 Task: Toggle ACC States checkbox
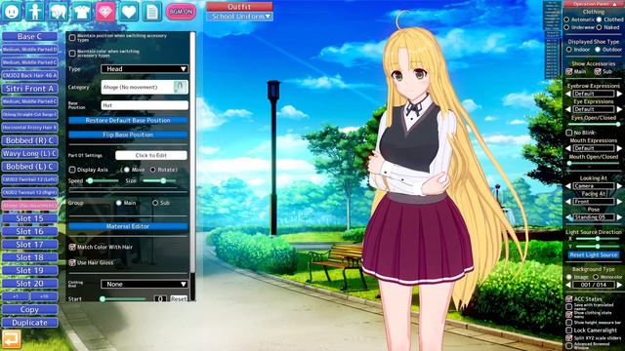pyautogui.click(x=569, y=299)
